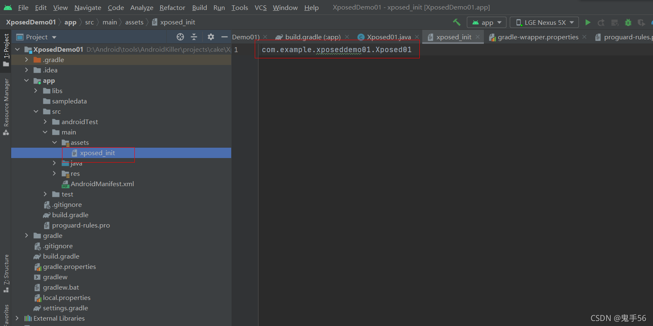The image size is (653, 326).
Task: Open the Refactor menu
Action: [x=172, y=7]
